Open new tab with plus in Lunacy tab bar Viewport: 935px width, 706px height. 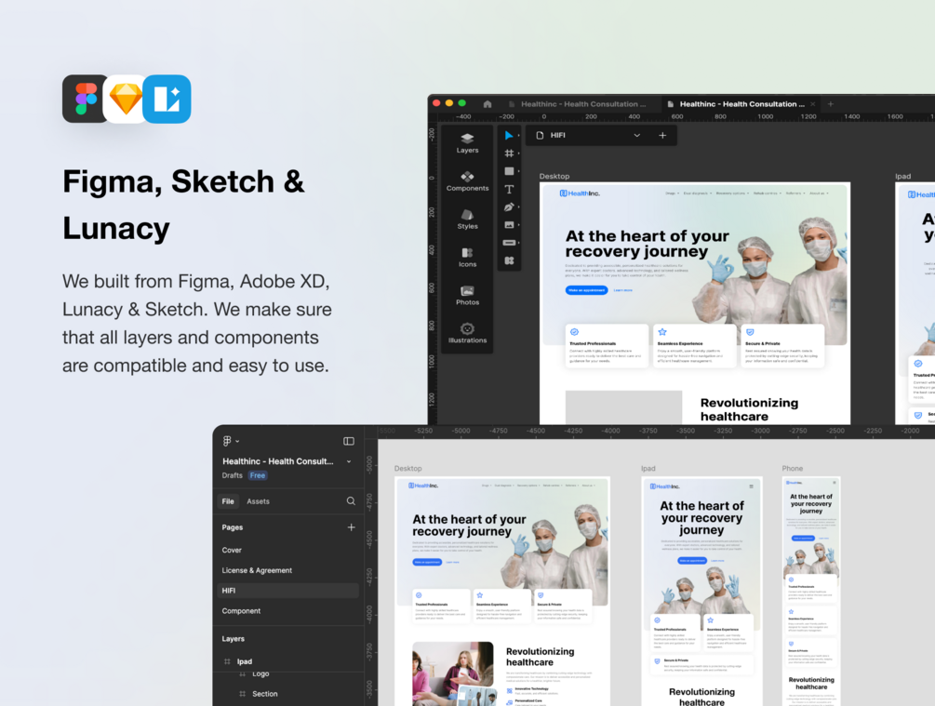pos(830,104)
